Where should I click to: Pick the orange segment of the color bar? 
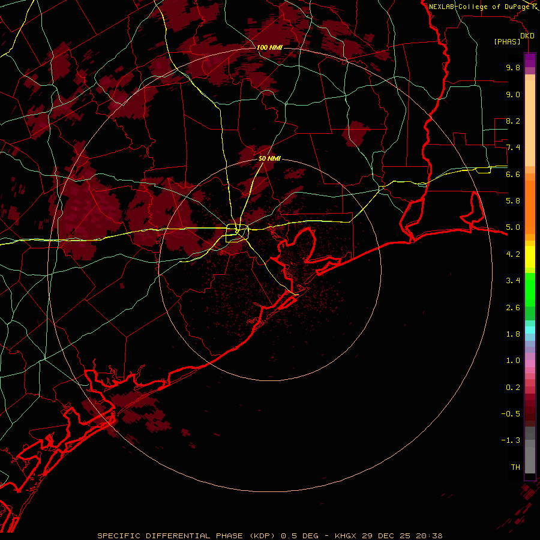coord(530,208)
